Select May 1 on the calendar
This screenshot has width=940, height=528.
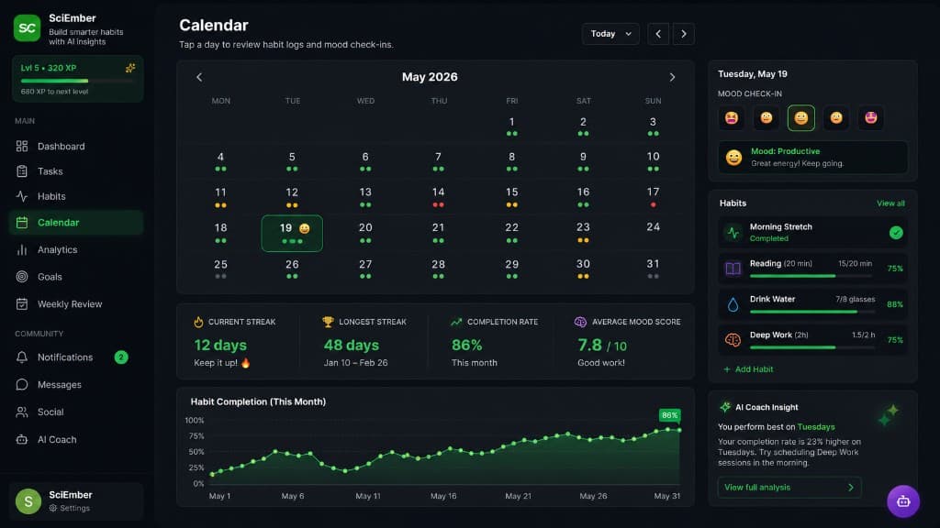(511, 126)
